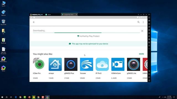Expand hidden system tray icons
Screen dimensions: 177x99
(x=163, y=97)
